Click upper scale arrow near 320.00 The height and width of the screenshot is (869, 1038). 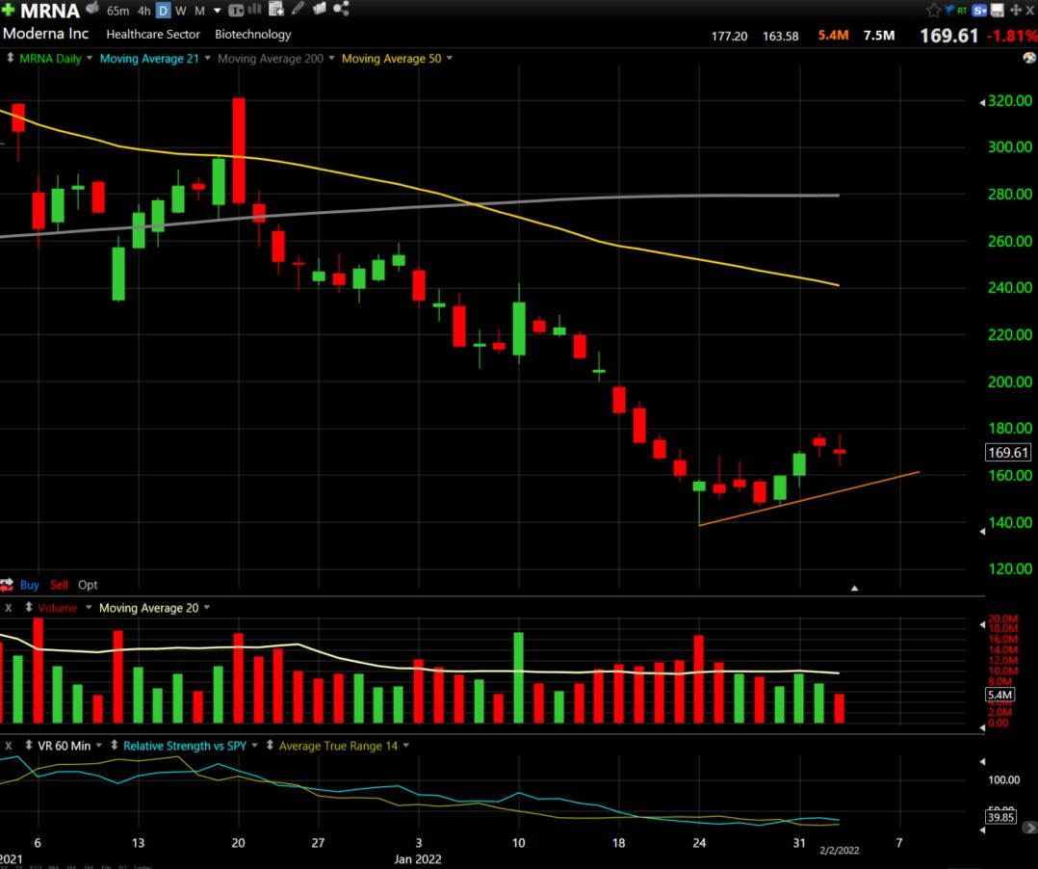tap(982, 102)
